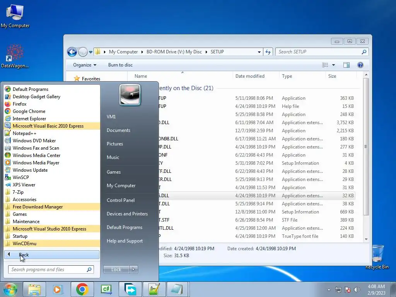Open Pictures from the Start menu

point(114,144)
